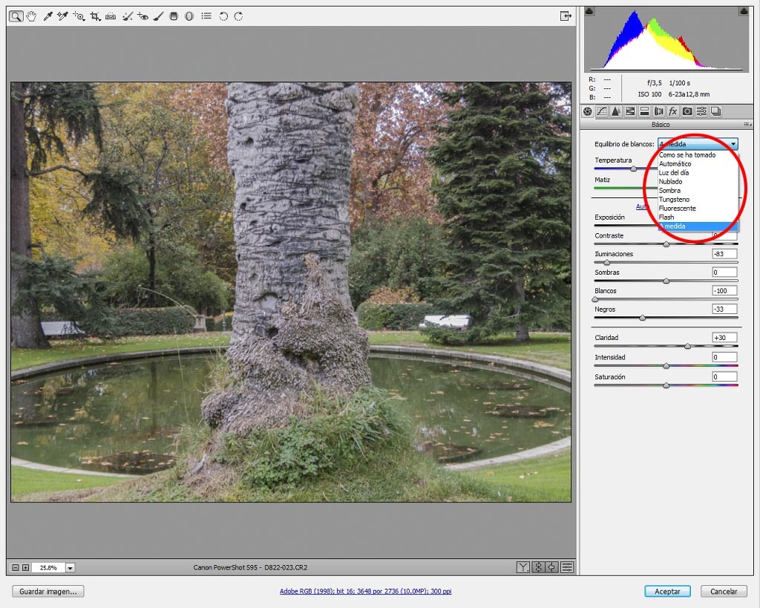Image resolution: width=760 pixels, height=608 pixels.
Task: Toggle before/after preview Y button
Action: [x=523, y=566]
